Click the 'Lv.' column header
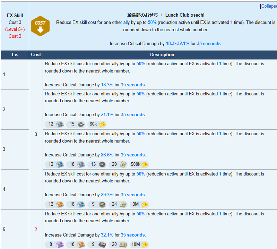Screen dimensions: 277x249 point(15,55)
